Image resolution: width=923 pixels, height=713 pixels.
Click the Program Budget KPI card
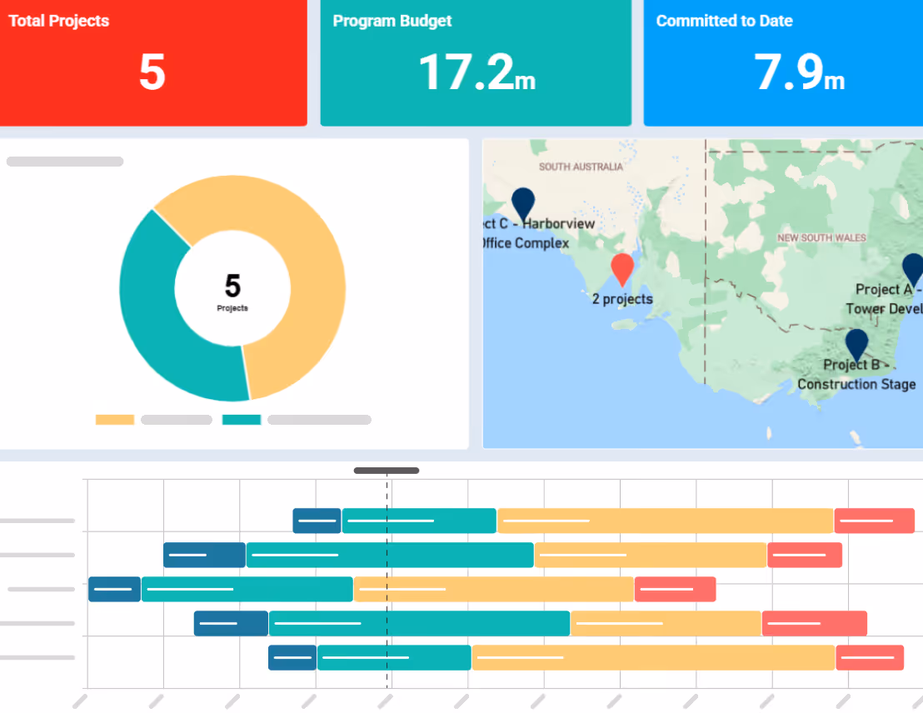476,62
